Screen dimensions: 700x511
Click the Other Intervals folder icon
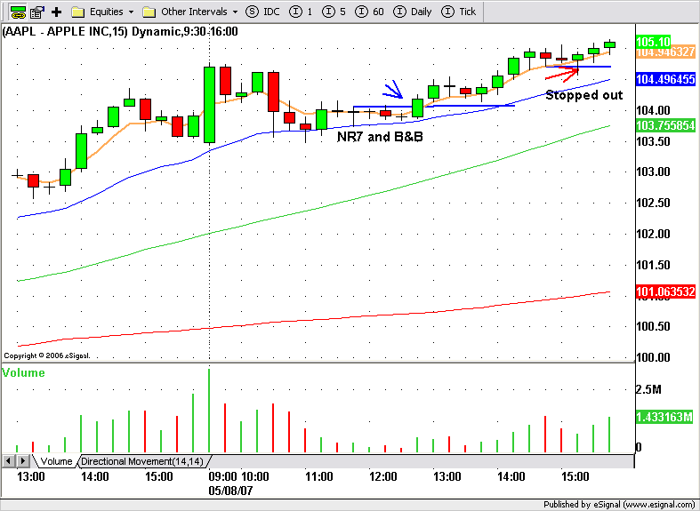(149, 12)
